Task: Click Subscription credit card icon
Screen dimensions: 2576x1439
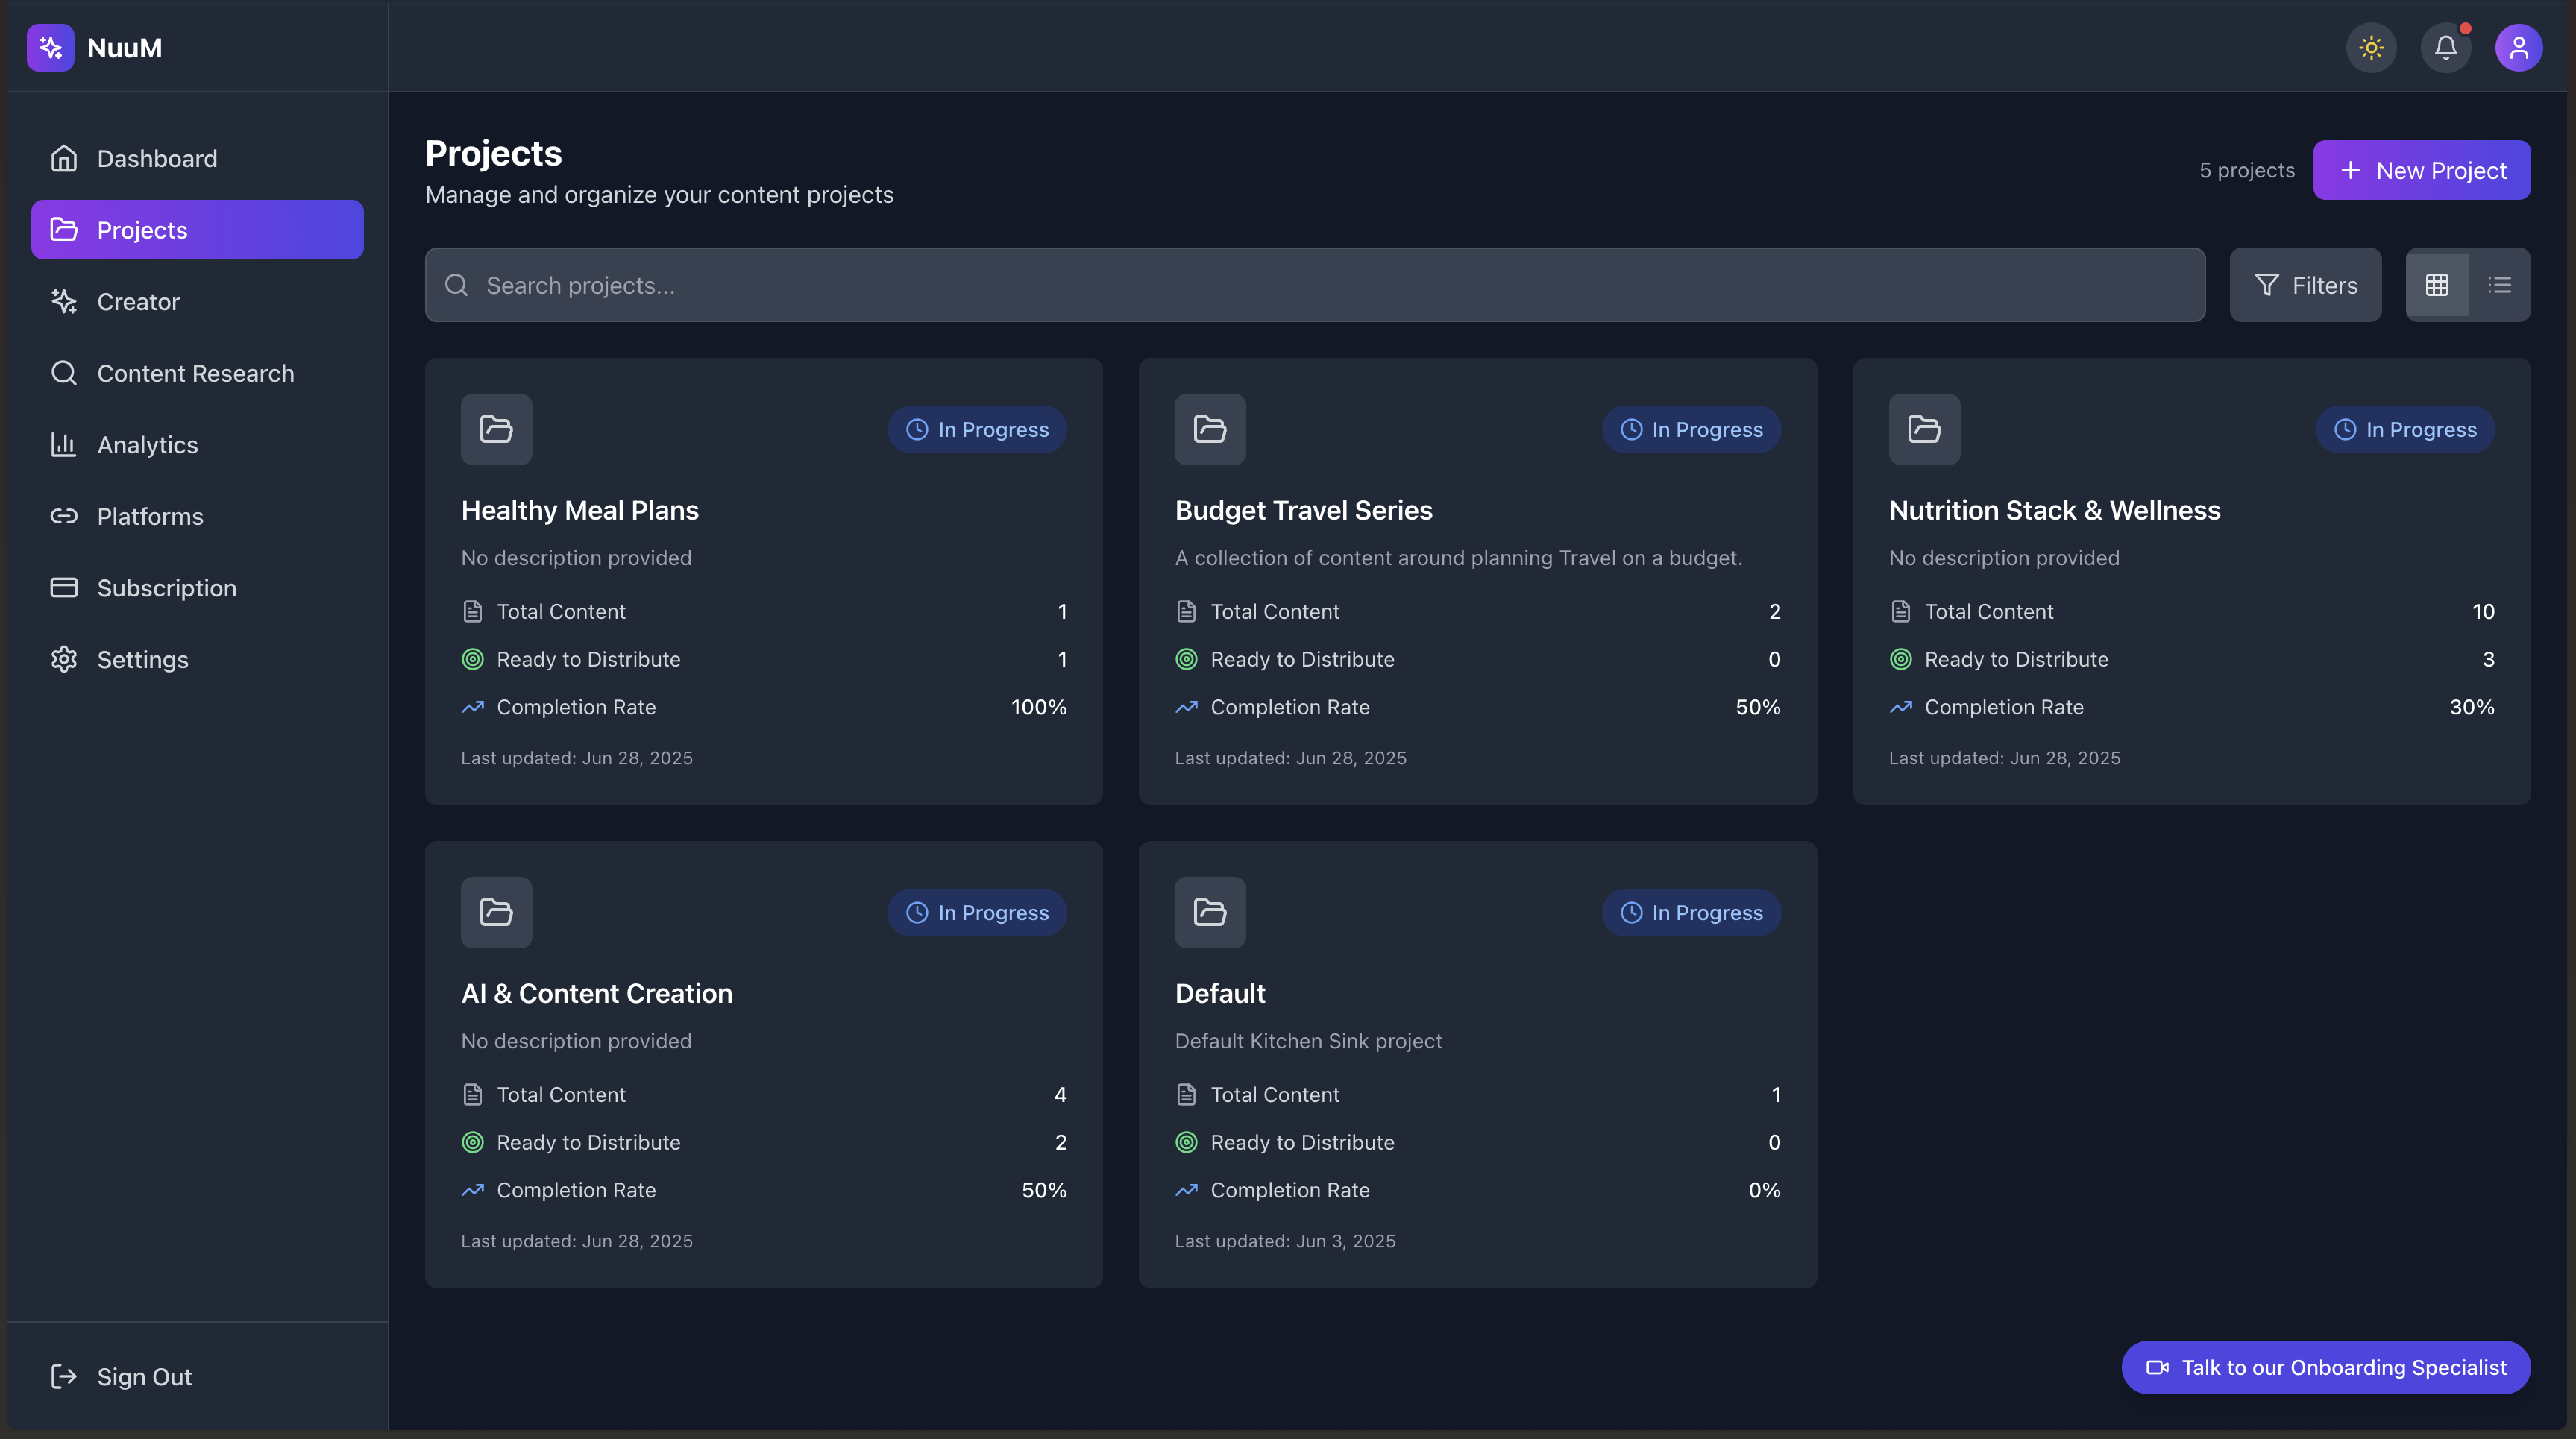Action: point(64,587)
